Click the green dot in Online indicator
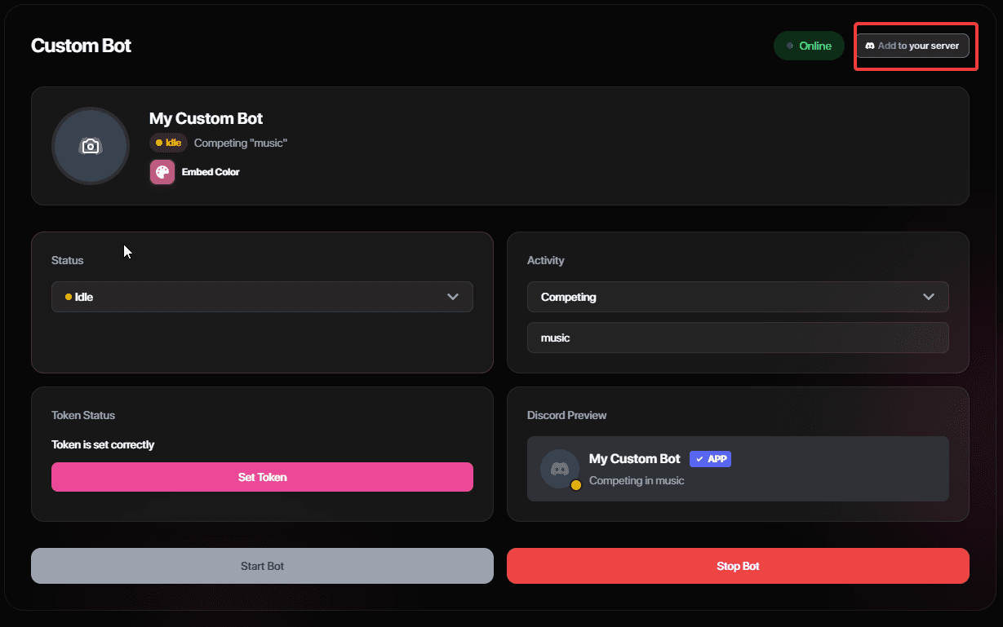Screen dimensions: 1003x627 [791, 46]
